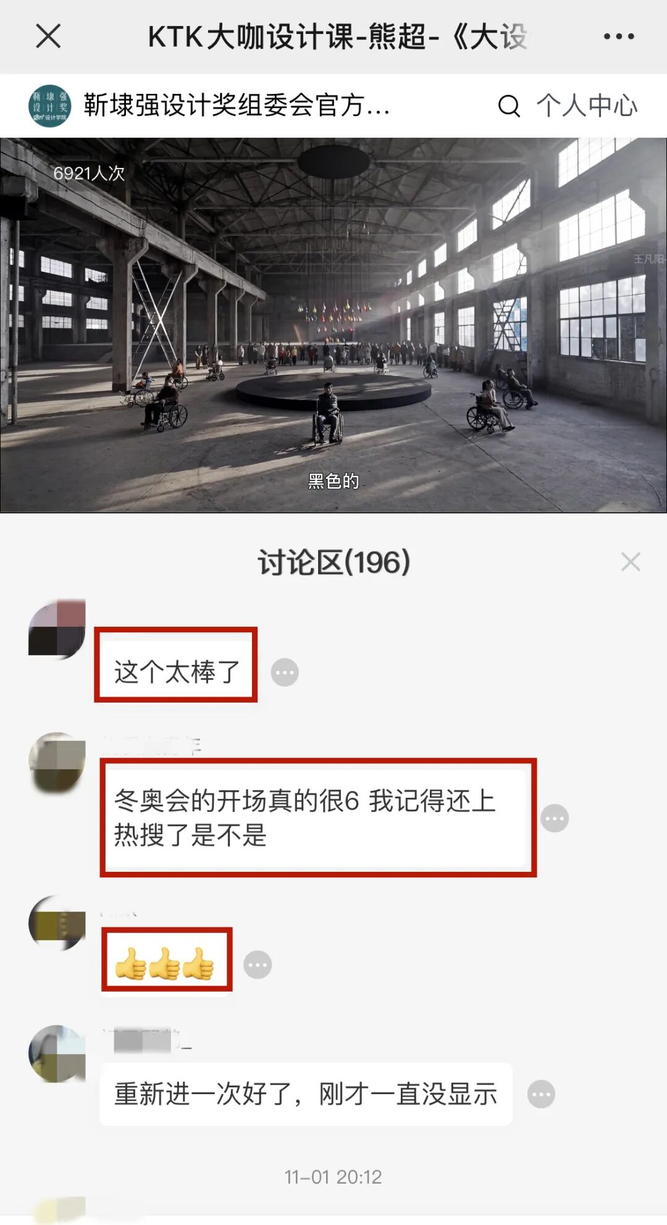This screenshot has width=667, height=1225.
Task: Close the 讨论区 discussion panel
Action: tap(631, 562)
